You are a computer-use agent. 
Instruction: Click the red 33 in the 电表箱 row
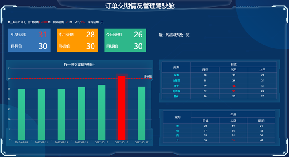(234, 91)
